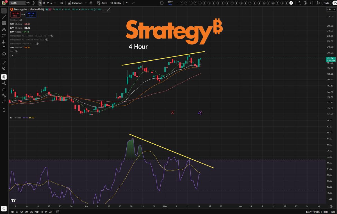The width and height of the screenshot is (337, 214).
Task: Toggle magnet mode in left toolbar
Action: [4, 77]
